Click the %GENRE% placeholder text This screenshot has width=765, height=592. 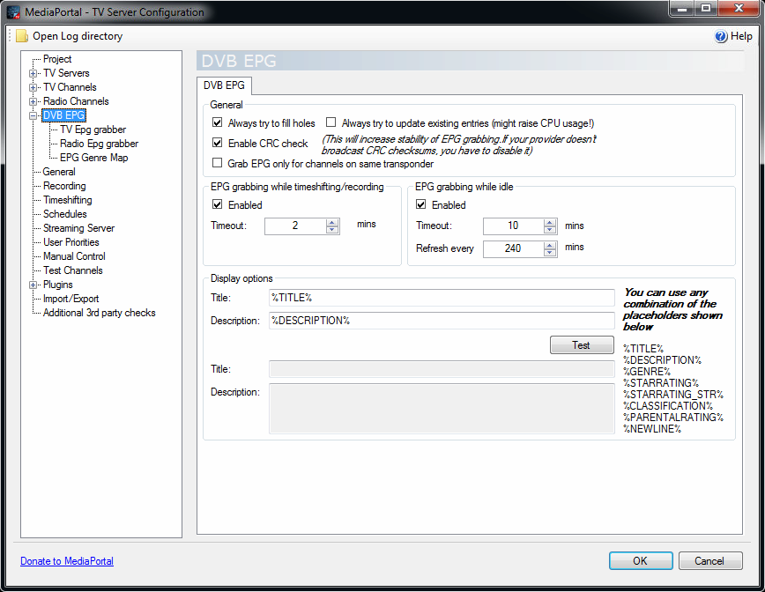pyautogui.click(x=647, y=372)
